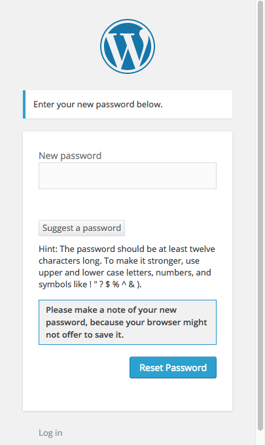Click the "Please make a note" notice box
Screen dimensions: 265x445
pyautogui.click(x=128, y=322)
